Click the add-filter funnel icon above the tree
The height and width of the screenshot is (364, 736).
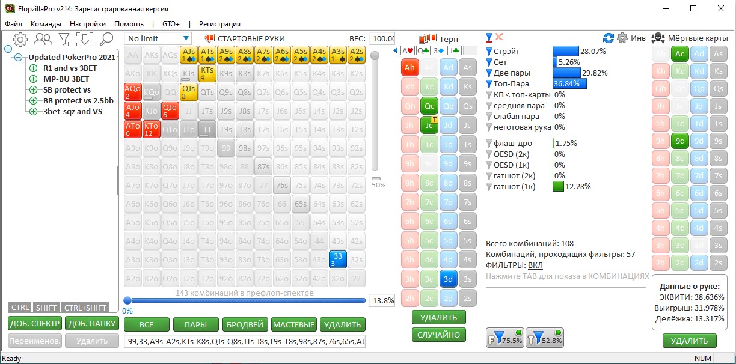tap(64, 40)
